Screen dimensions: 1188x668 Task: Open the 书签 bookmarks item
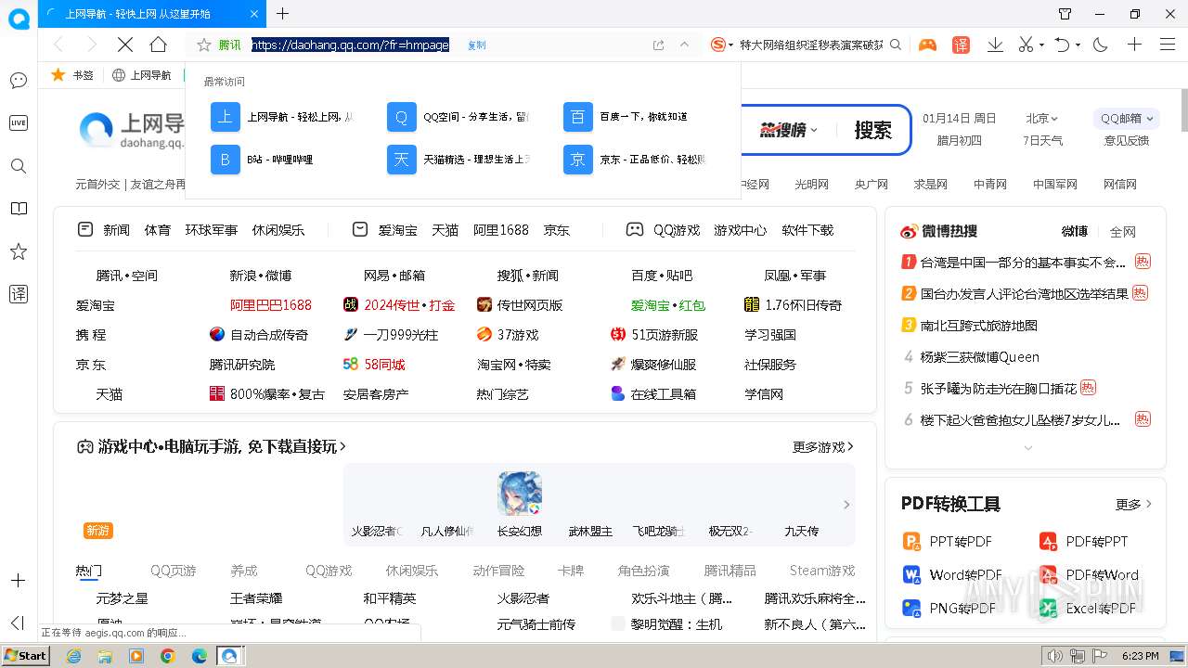(x=72, y=75)
